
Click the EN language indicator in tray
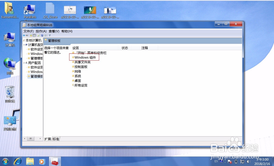[x=216, y=161]
